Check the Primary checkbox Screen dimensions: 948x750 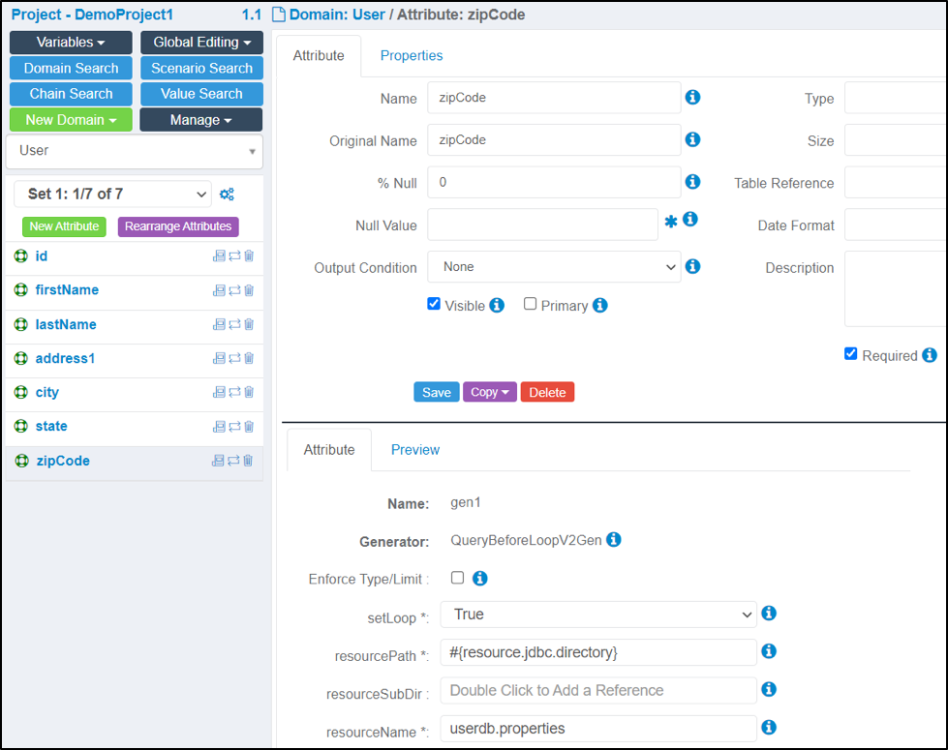[531, 303]
